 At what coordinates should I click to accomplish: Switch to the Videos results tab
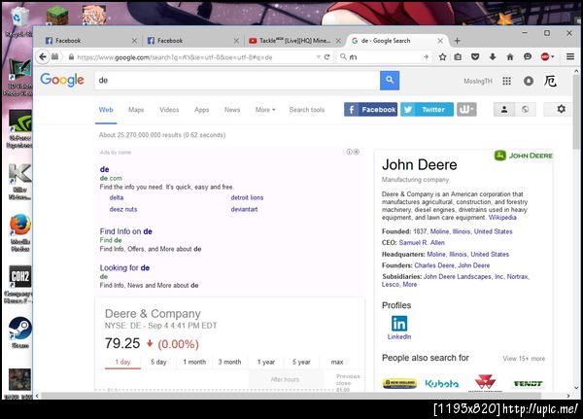169,110
